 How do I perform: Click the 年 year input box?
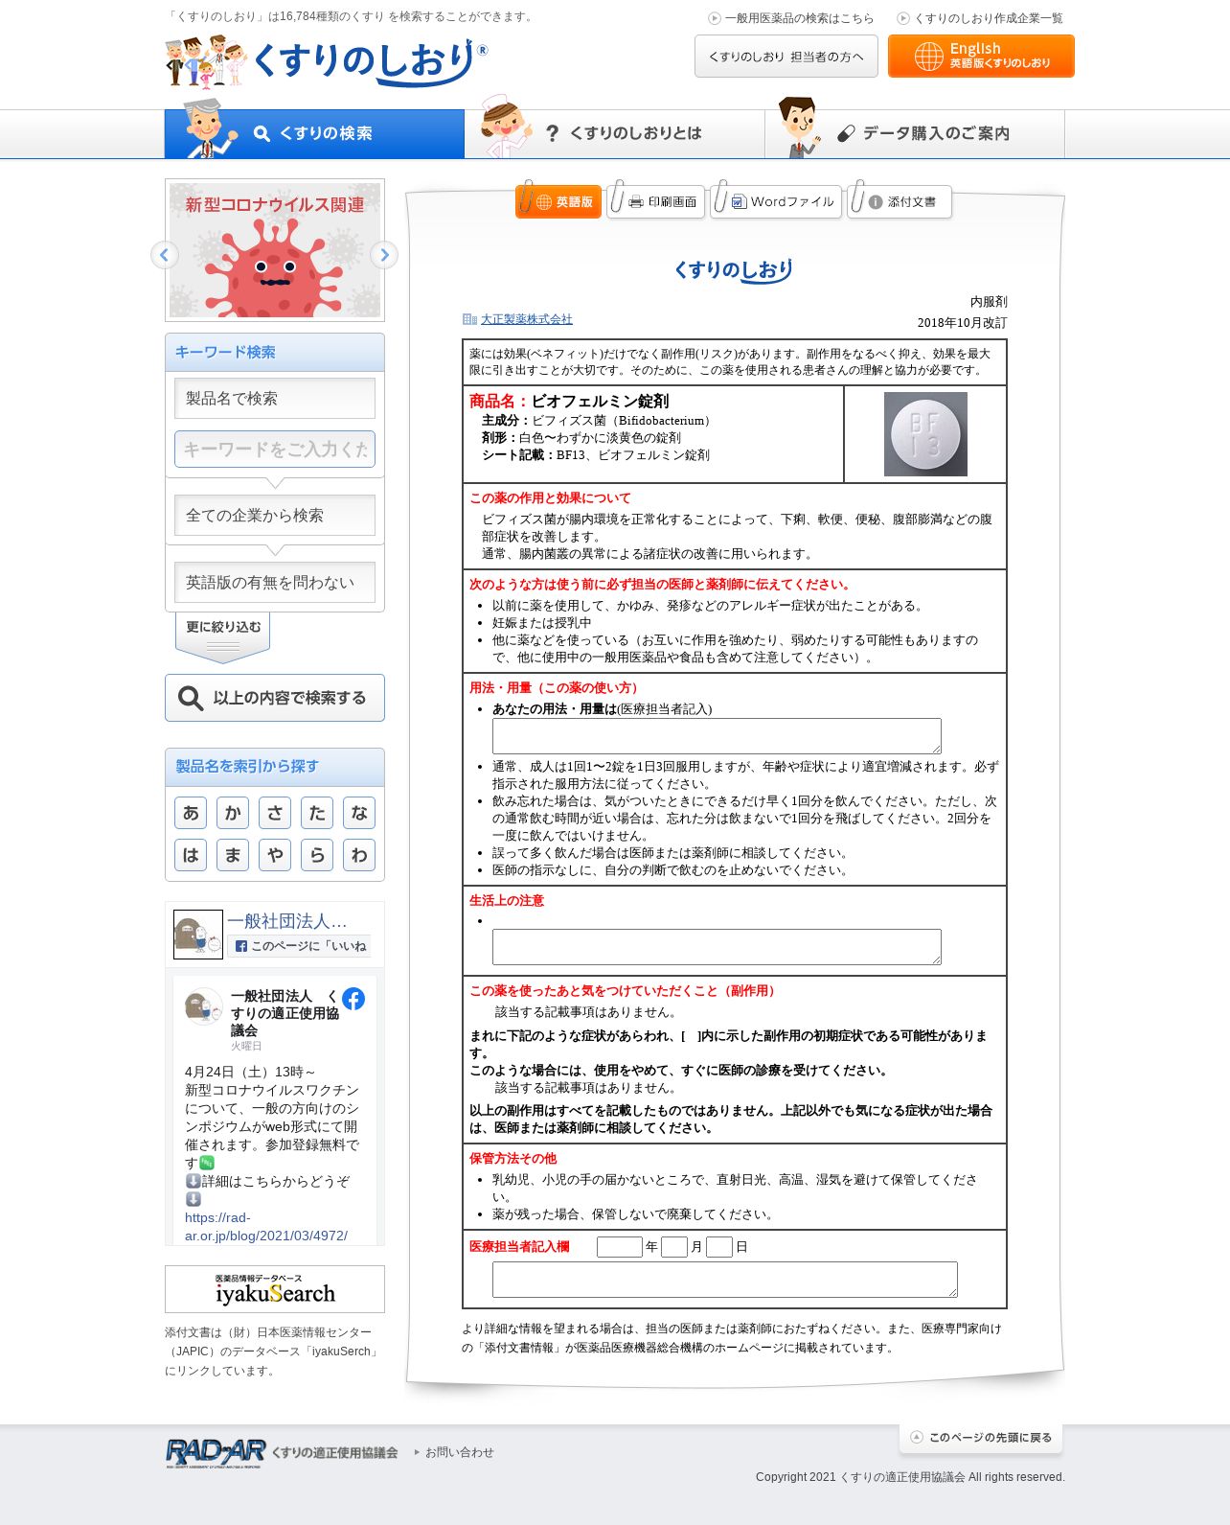[x=619, y=1247]
